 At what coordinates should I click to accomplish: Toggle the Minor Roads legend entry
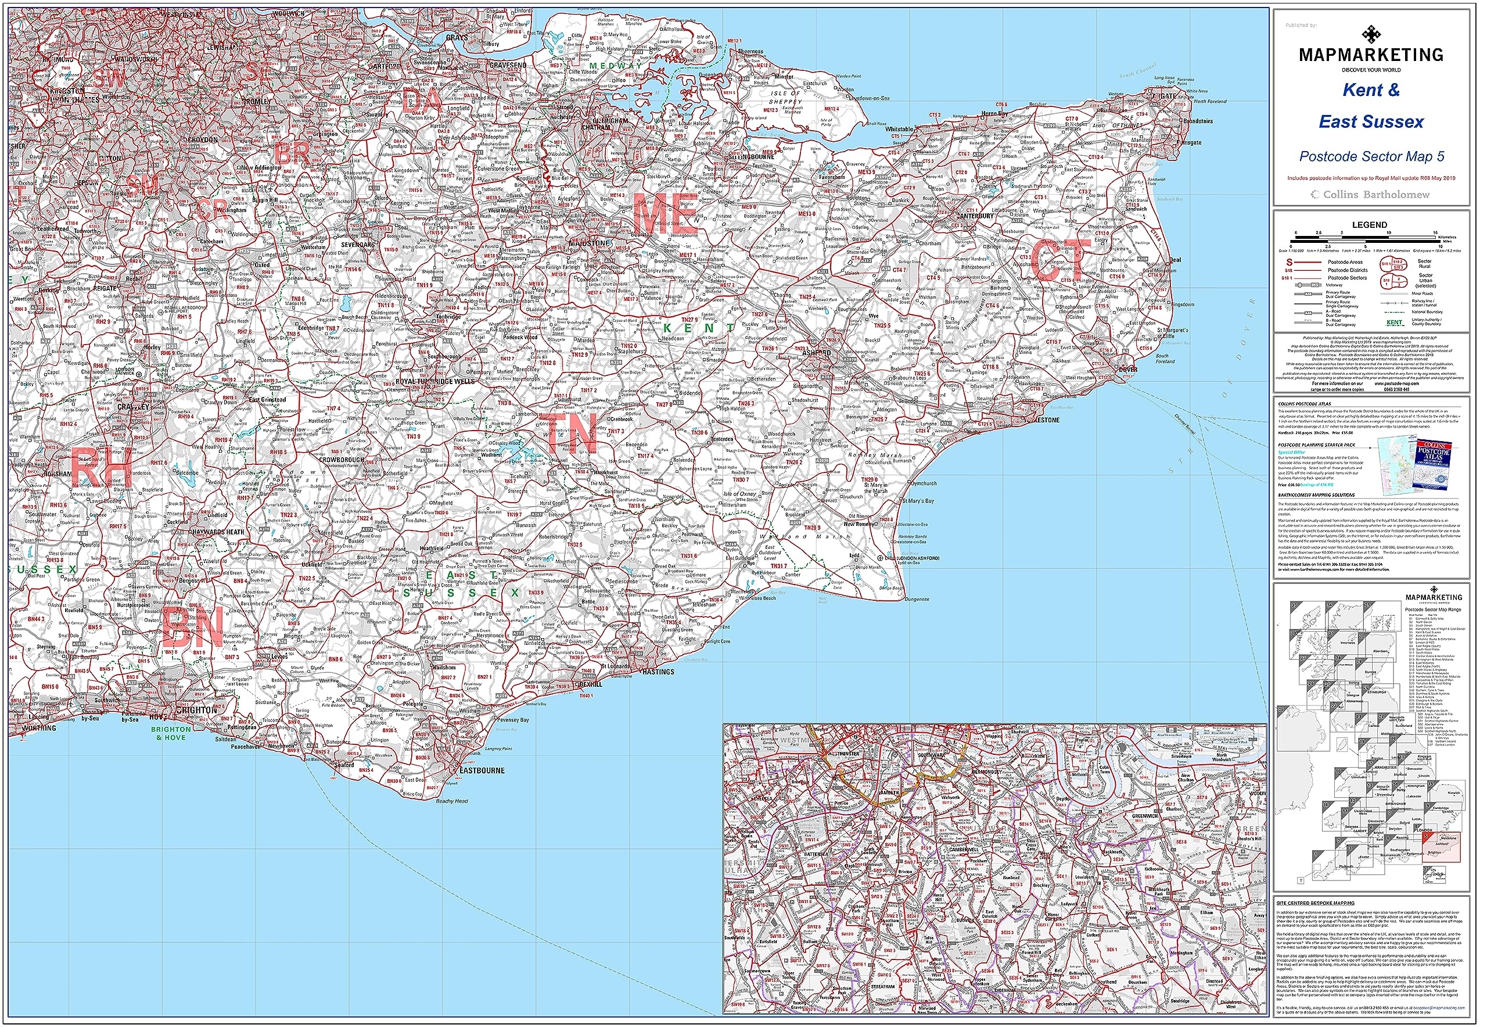[x=1394, y=293]
